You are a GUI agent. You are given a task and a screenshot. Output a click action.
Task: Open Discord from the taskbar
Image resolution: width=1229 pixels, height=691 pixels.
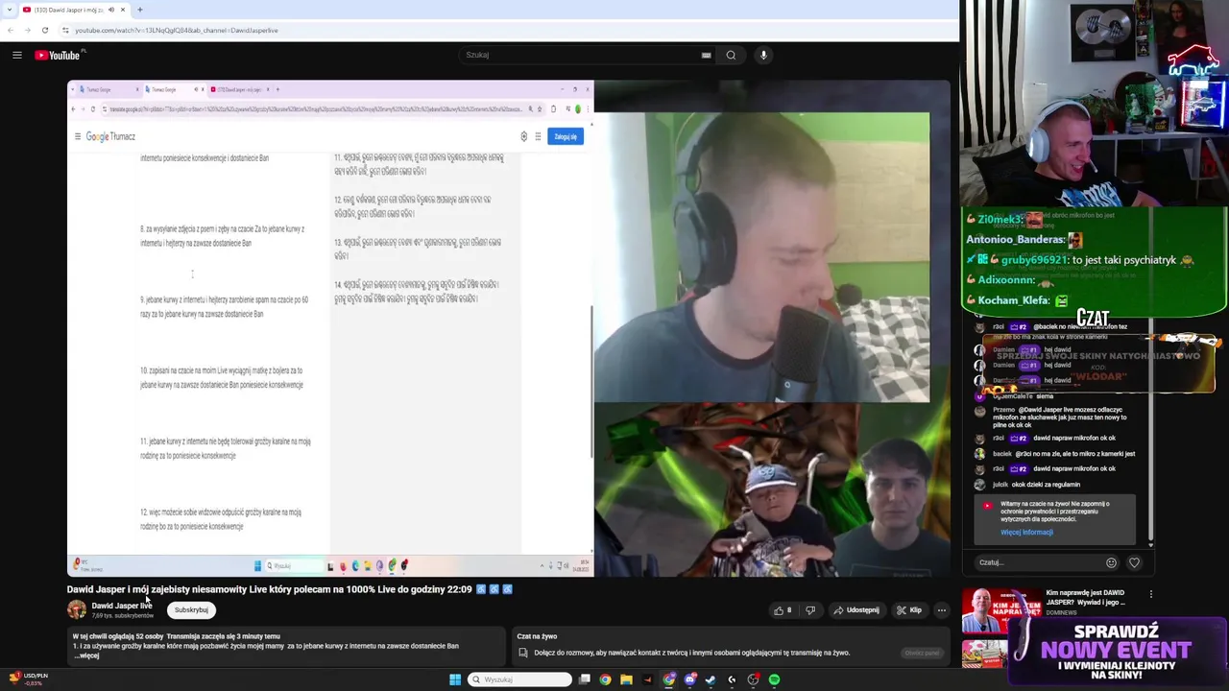689,679
